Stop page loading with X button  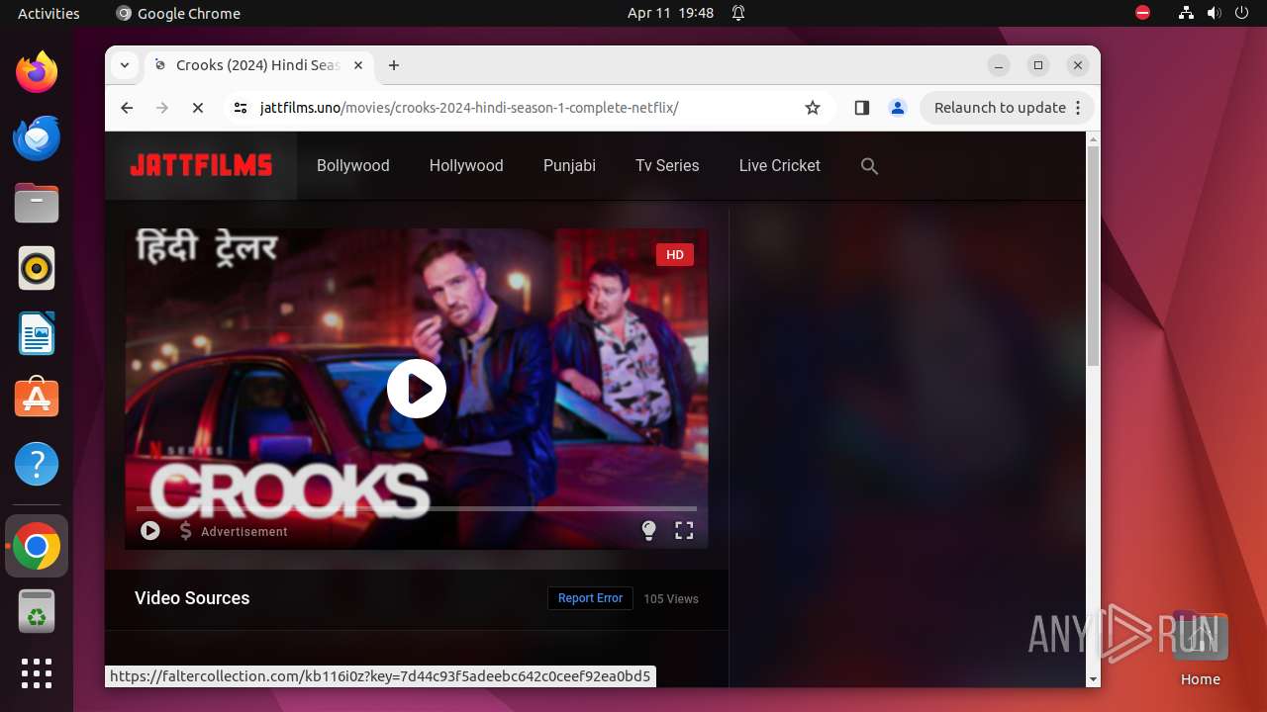click(198, 108)
